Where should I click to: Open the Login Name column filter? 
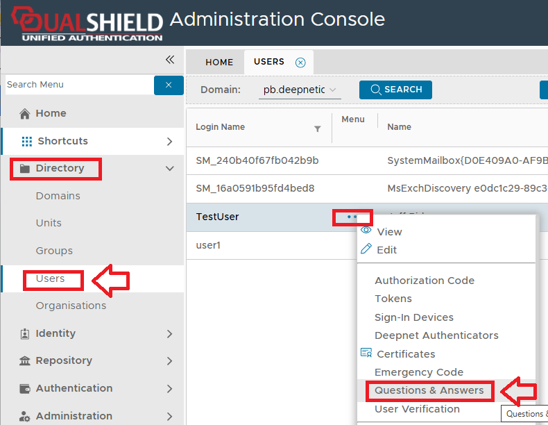(318, 128)
